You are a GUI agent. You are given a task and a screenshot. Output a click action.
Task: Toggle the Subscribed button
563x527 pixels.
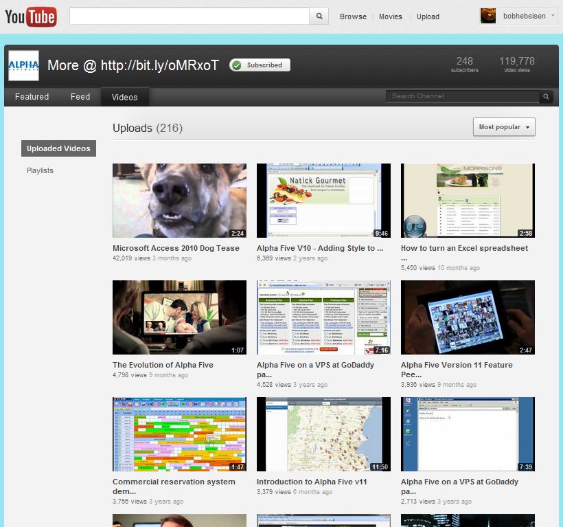coord(260,65)
